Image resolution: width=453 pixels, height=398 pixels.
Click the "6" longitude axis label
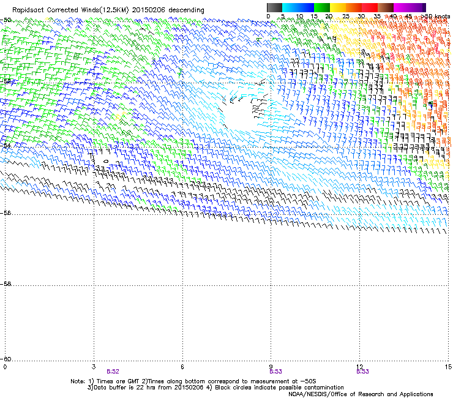pyautogui.click(x=182, y=367)
